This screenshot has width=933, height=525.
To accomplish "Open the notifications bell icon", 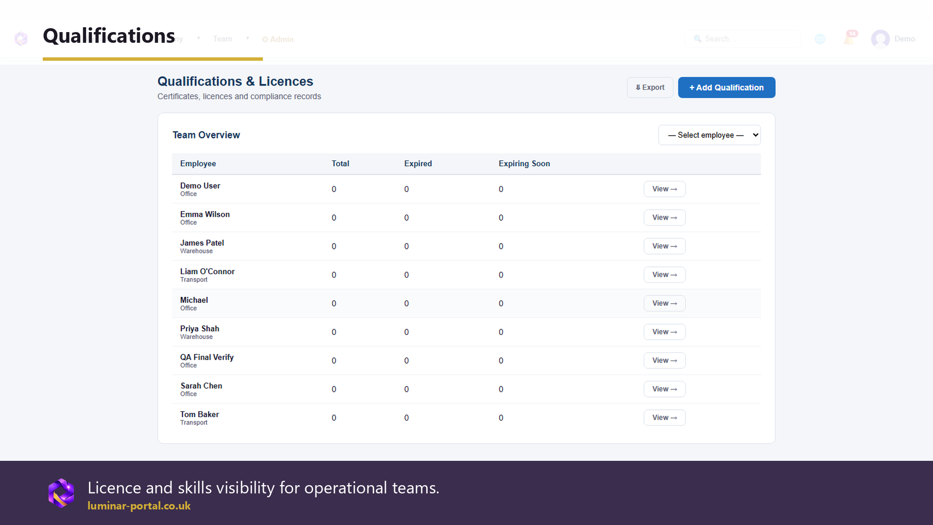I will pos(849,38).
